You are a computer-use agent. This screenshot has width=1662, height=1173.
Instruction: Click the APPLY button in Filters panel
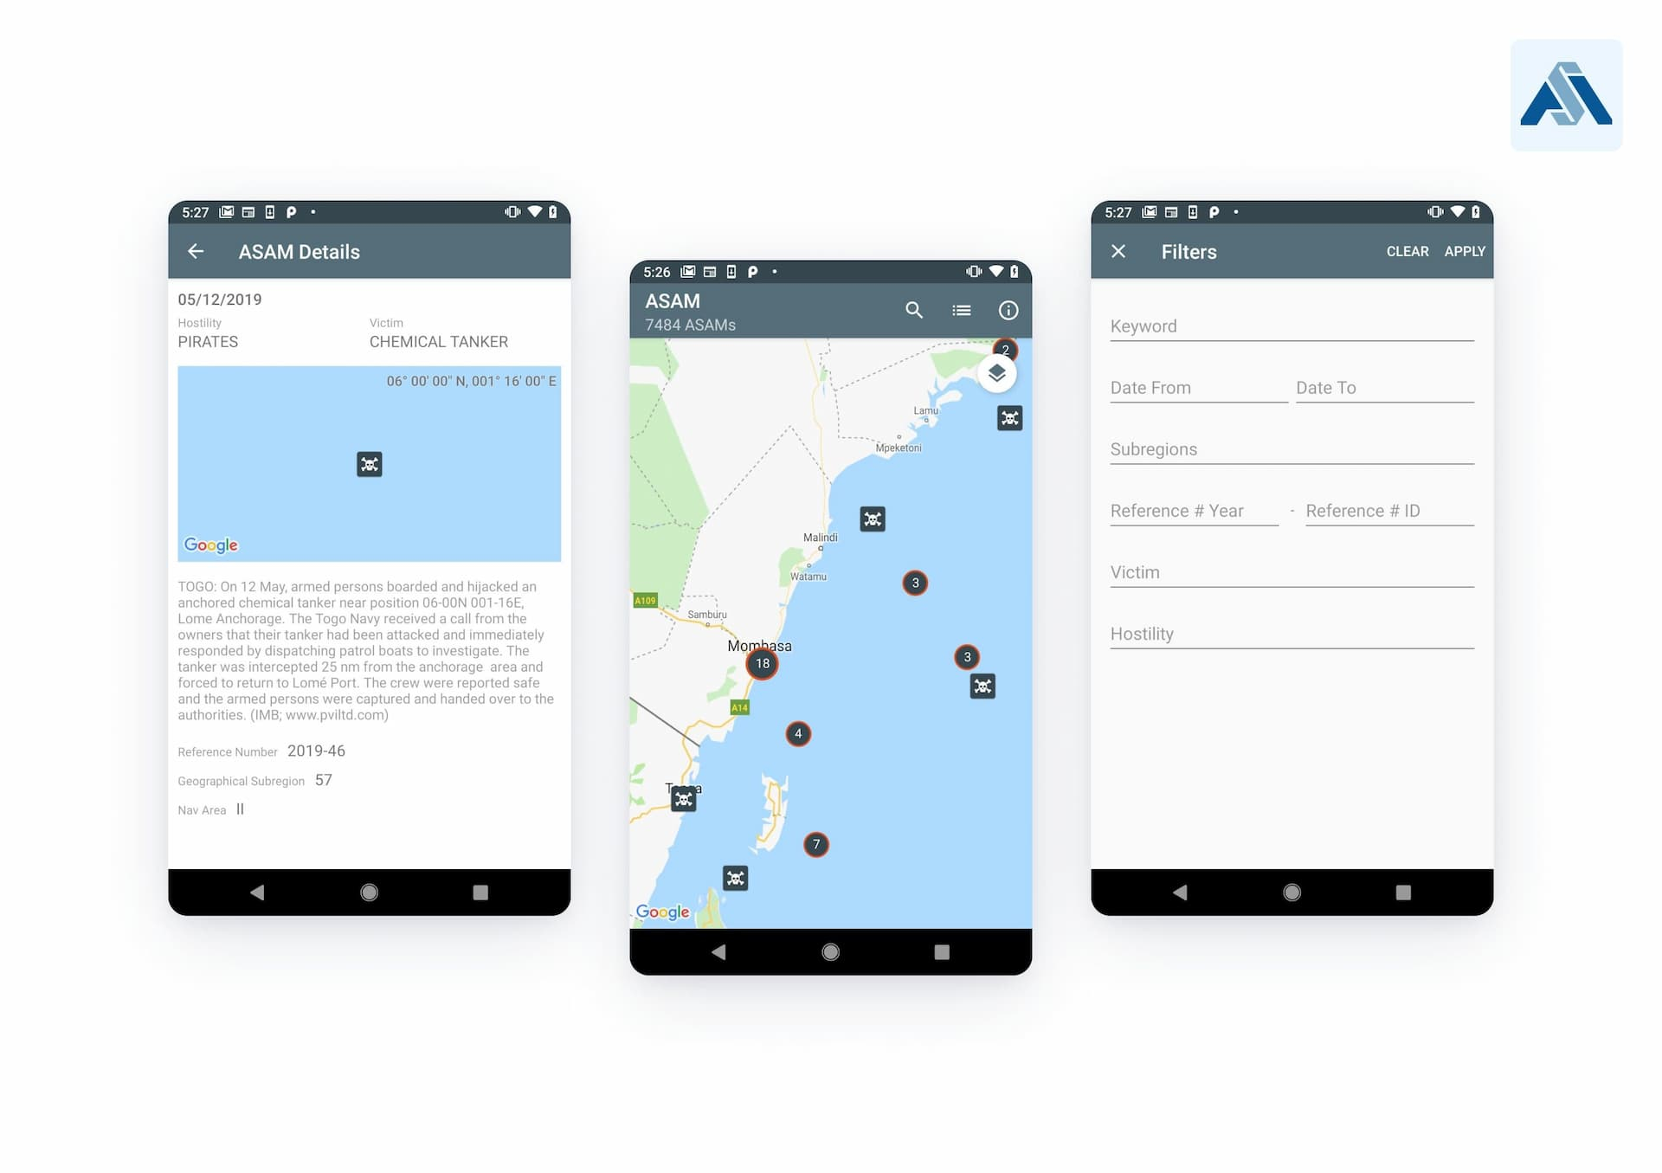coord(1464,251)
